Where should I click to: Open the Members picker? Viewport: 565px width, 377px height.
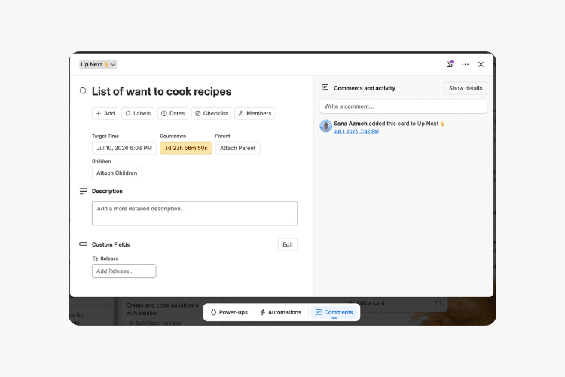255,113
